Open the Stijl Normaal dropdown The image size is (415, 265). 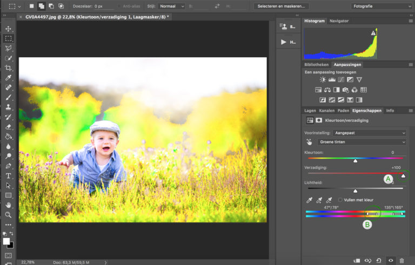pyautogui.click(x=172, y=6)
